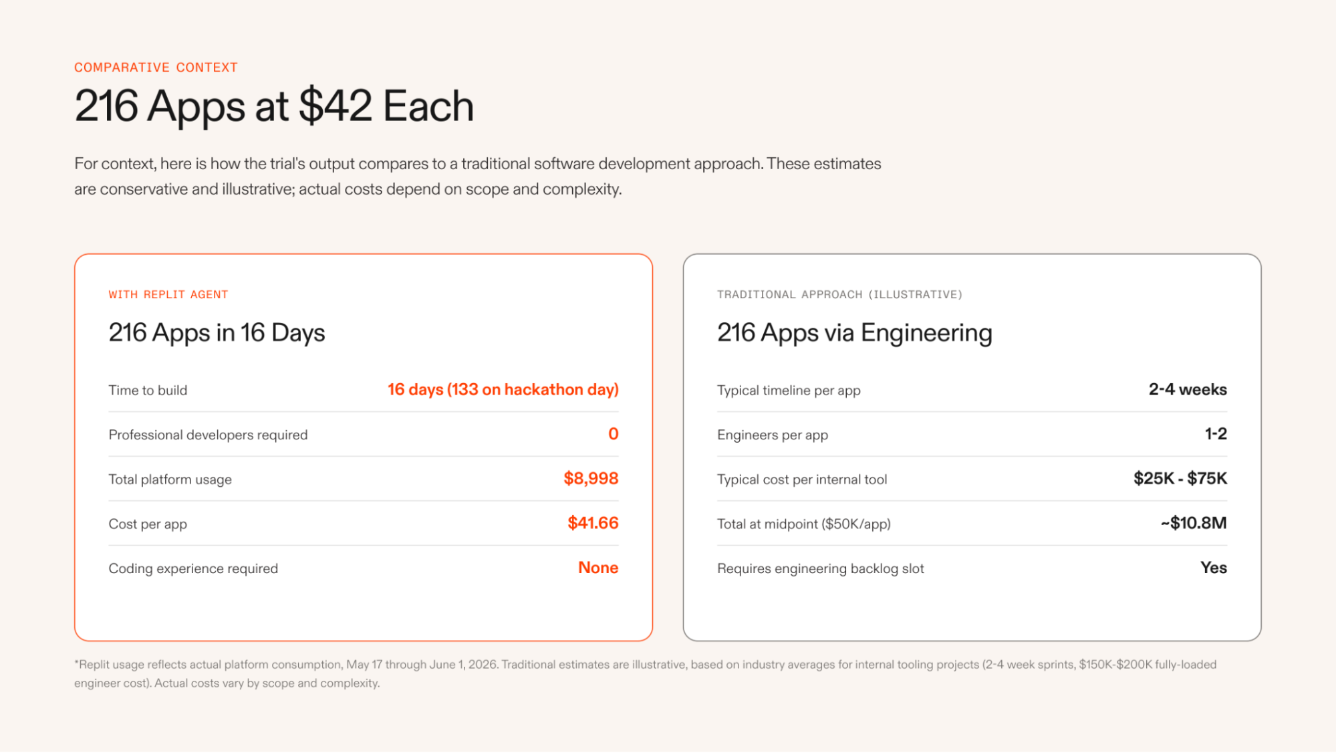Select the '$41.66' cost per app value
The height and width of the screenshot is (753, 1336).
[x=593, y=523]
